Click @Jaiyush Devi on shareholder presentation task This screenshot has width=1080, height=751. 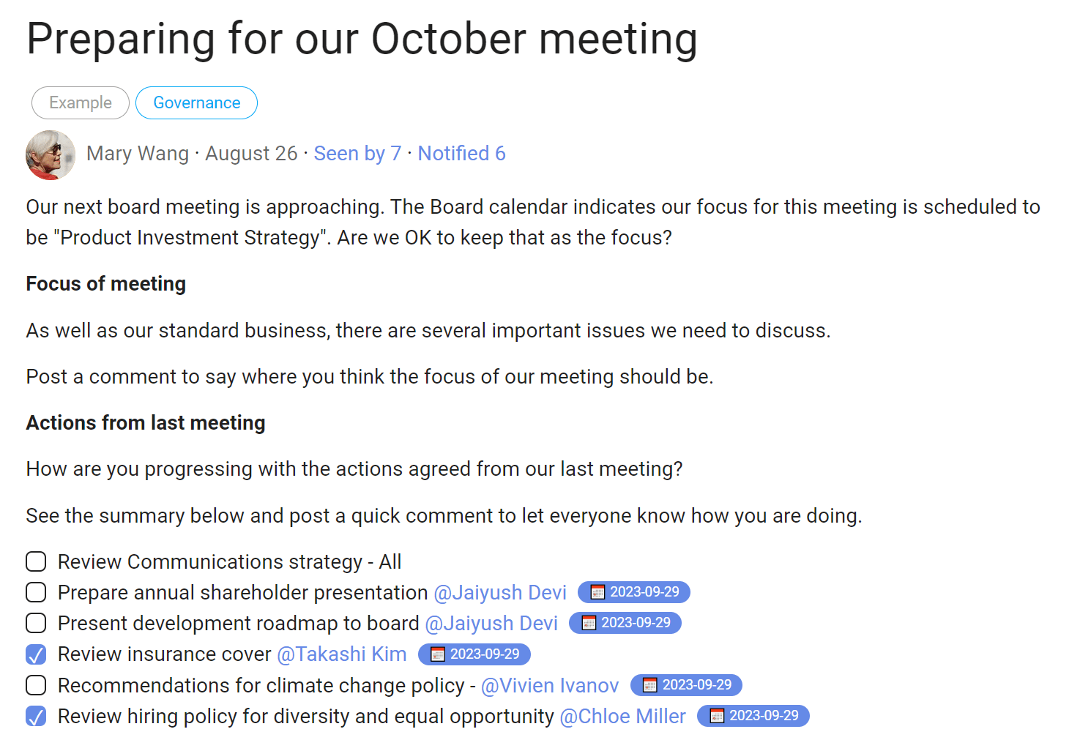coord(500,592)
